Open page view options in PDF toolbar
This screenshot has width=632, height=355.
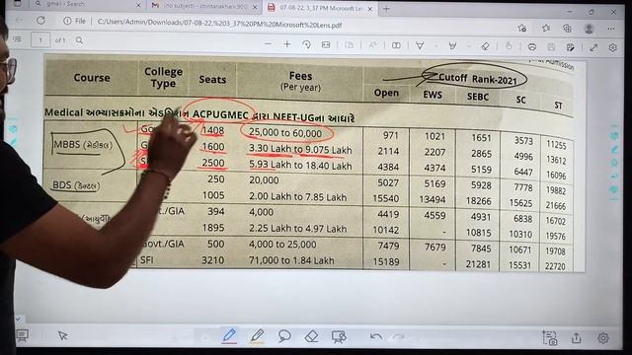point(396,45)
